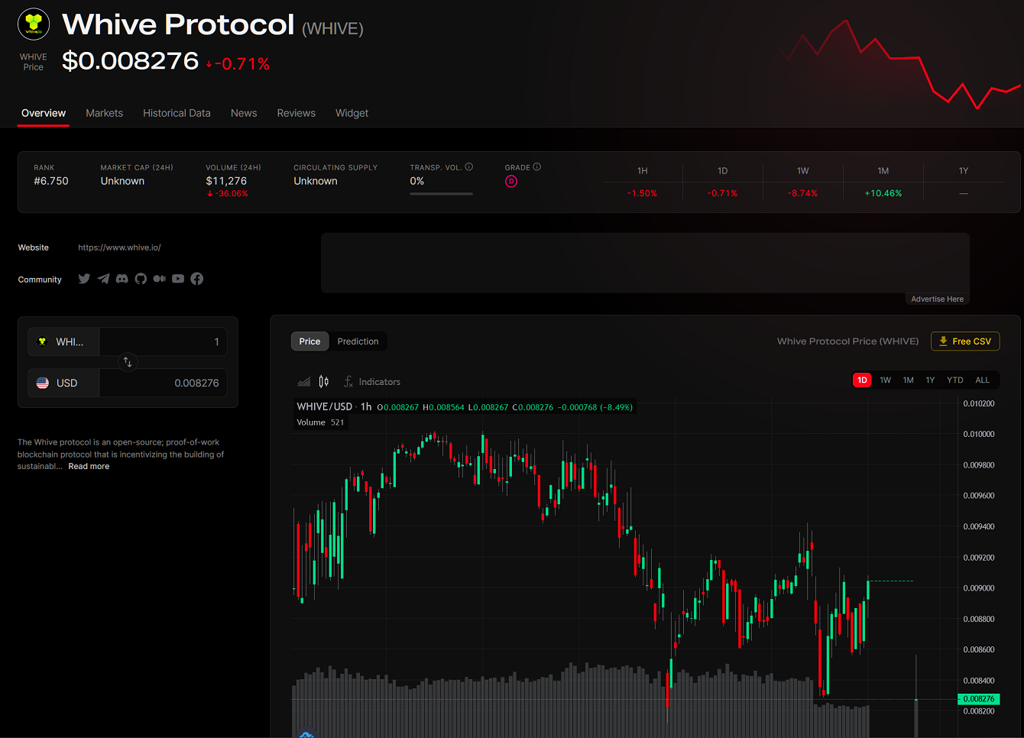Viewport: 1024px width, 738px height.
Task: Open the Indicators menu
Action: tap(371, 382)
